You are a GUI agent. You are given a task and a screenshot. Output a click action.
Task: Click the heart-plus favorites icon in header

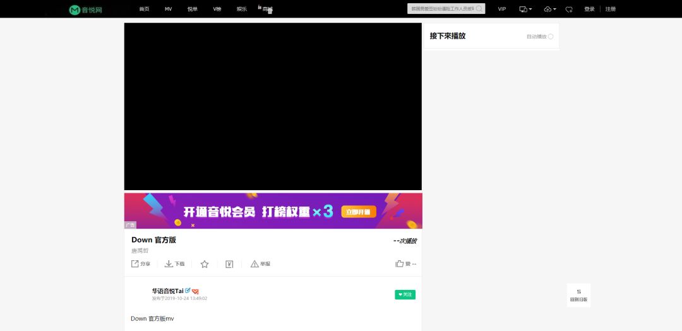(x=569, y=9)
